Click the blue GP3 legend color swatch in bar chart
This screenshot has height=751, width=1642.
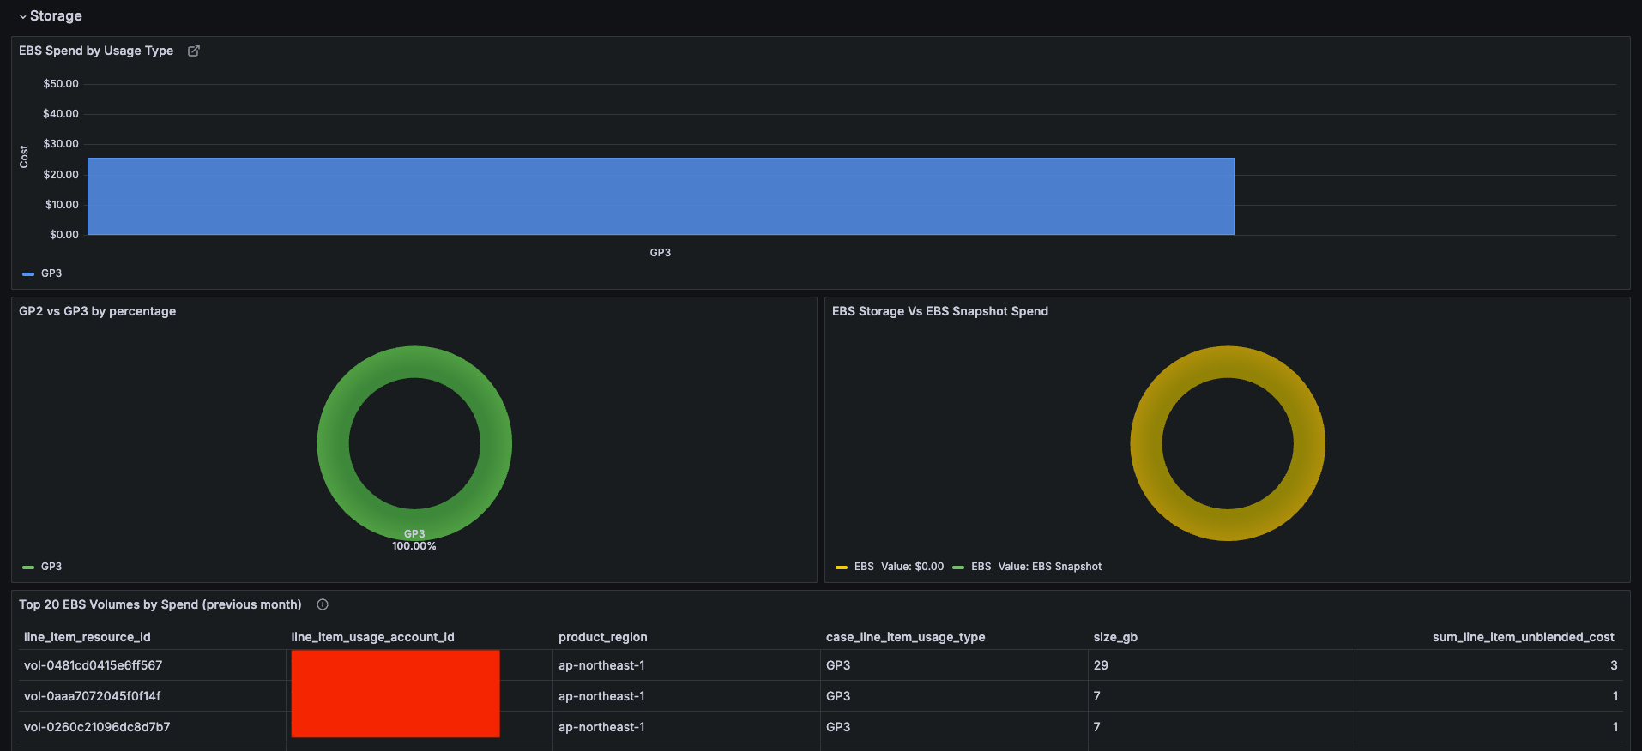click(28, 274)
